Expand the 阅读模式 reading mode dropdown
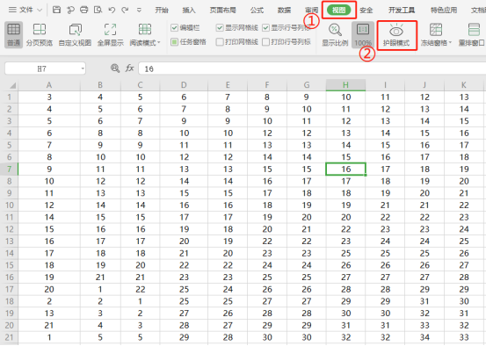The height and width of the screenshot is (346, 486). pos(159,42)
